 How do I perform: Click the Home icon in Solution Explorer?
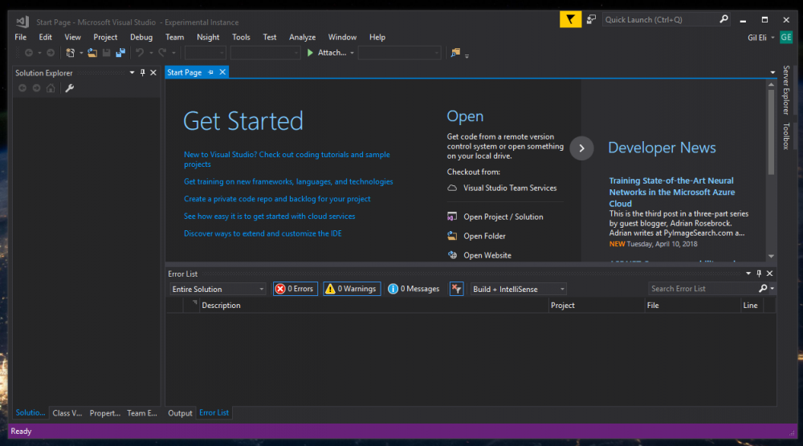click(50, 88)
